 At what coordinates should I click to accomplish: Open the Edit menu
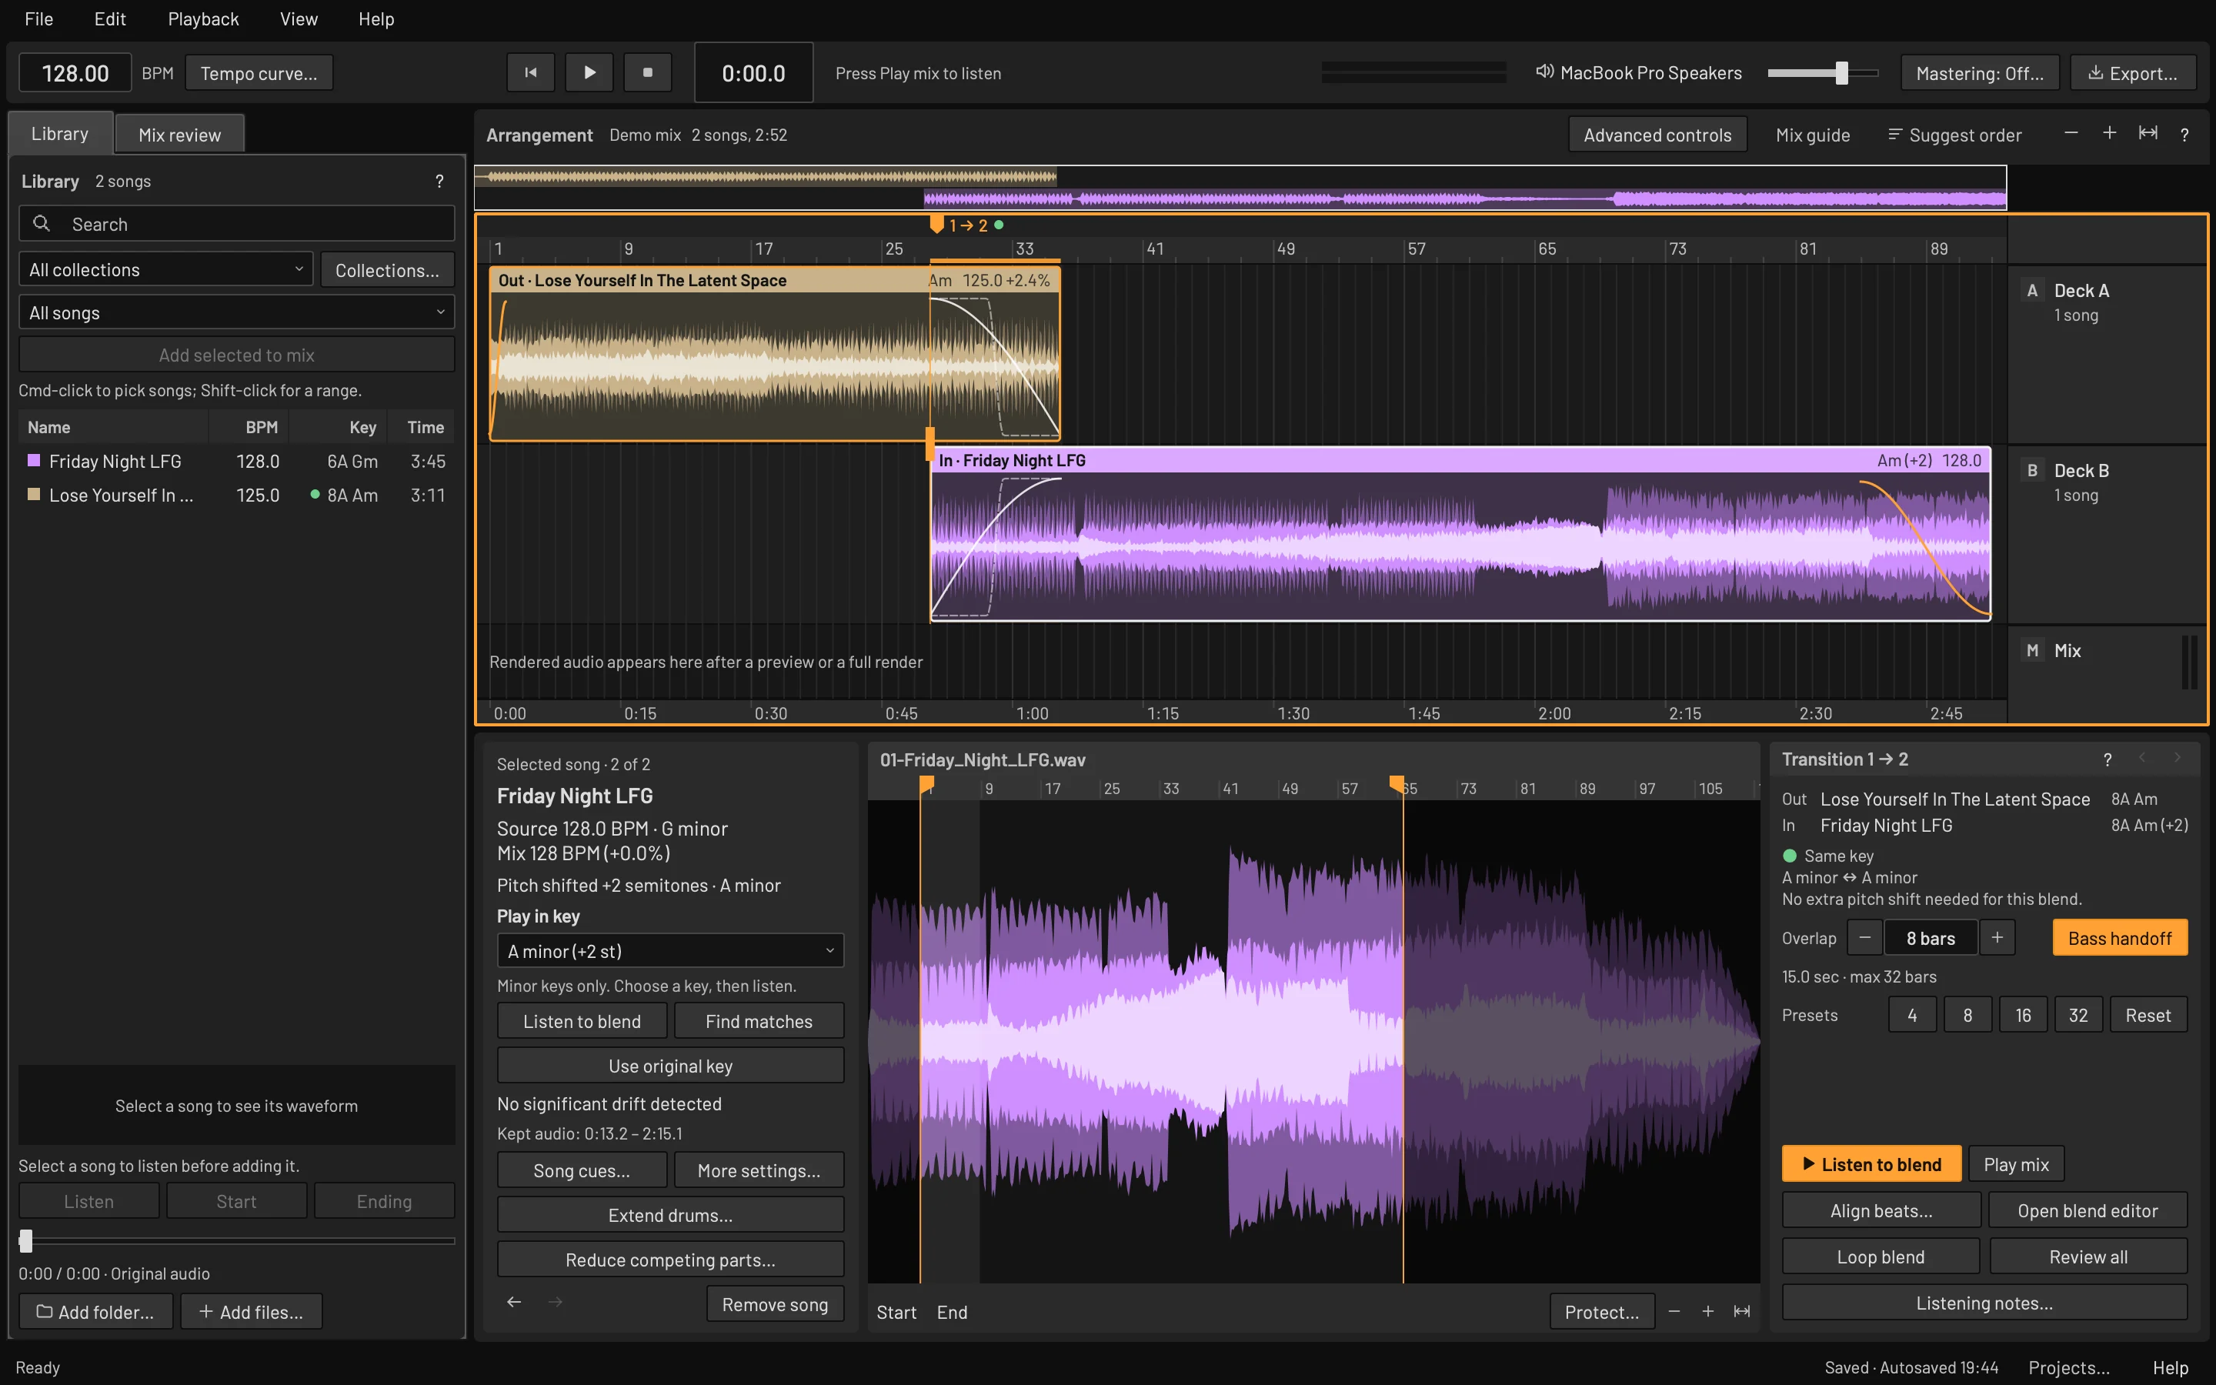click(x=110, y=18)
